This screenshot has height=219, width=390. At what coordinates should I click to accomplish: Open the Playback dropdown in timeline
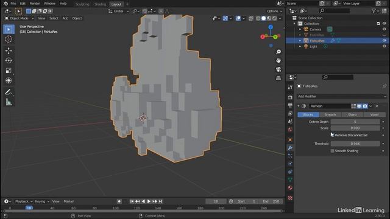pos(24,201)
